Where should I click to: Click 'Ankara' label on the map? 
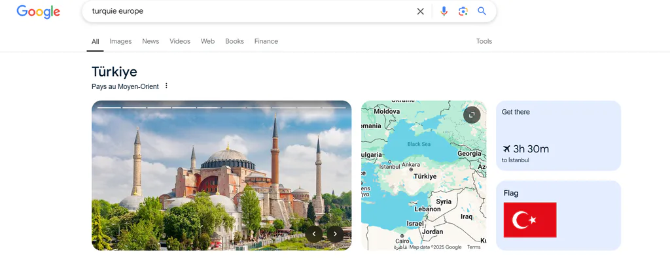coord(411,165)
